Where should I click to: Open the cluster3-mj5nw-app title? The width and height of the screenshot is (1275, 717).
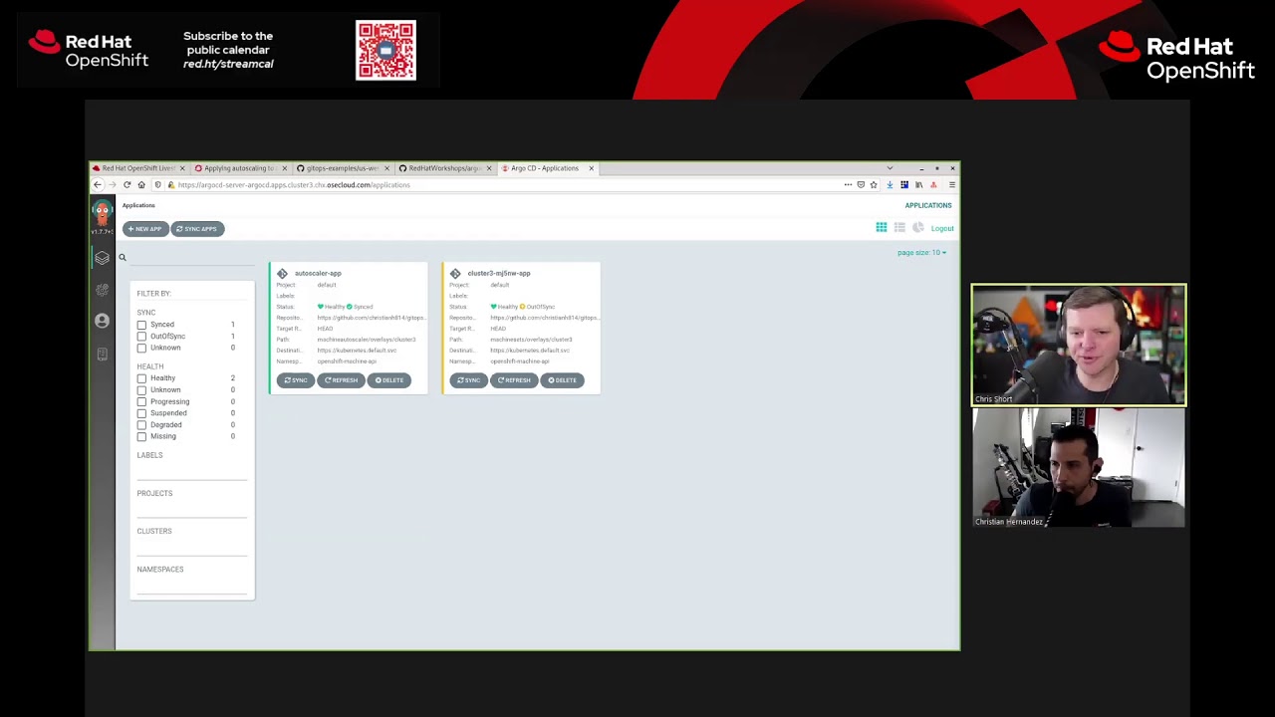pos(499,273)
